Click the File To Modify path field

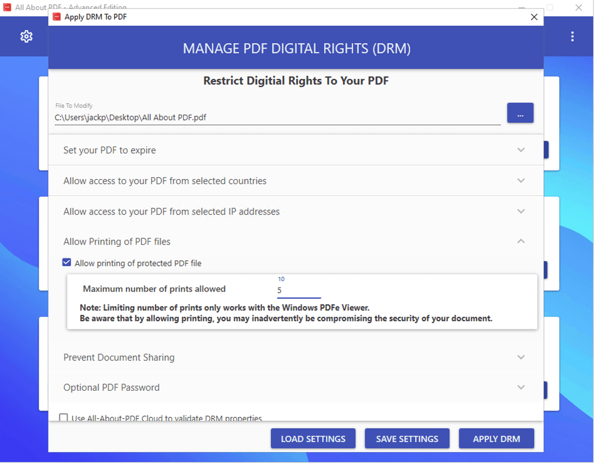coord(278,117)
